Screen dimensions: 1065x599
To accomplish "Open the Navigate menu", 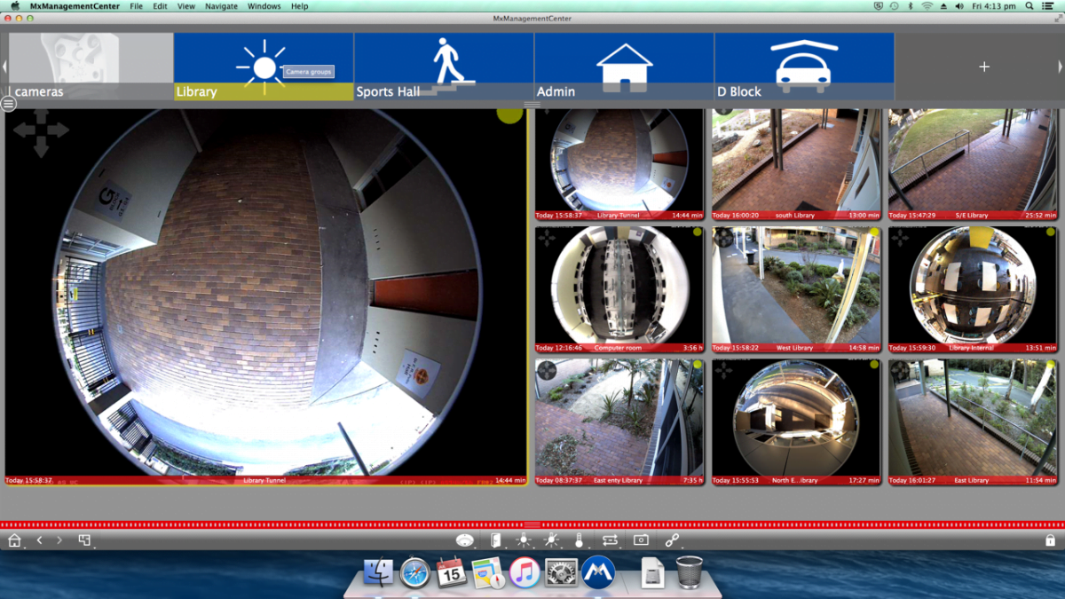I will click(x=221, y=6).
